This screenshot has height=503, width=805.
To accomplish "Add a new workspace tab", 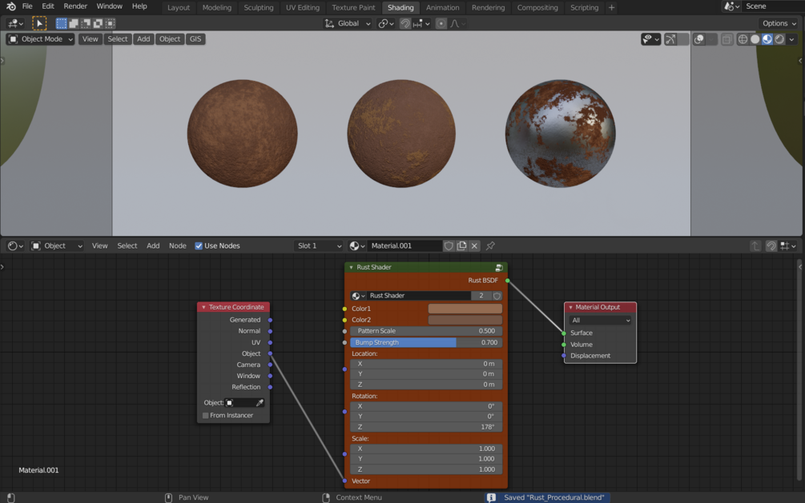I will [611, 8].
